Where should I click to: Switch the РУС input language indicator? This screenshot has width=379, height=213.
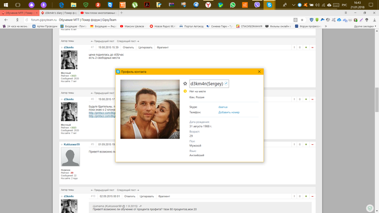pos(344,5)
